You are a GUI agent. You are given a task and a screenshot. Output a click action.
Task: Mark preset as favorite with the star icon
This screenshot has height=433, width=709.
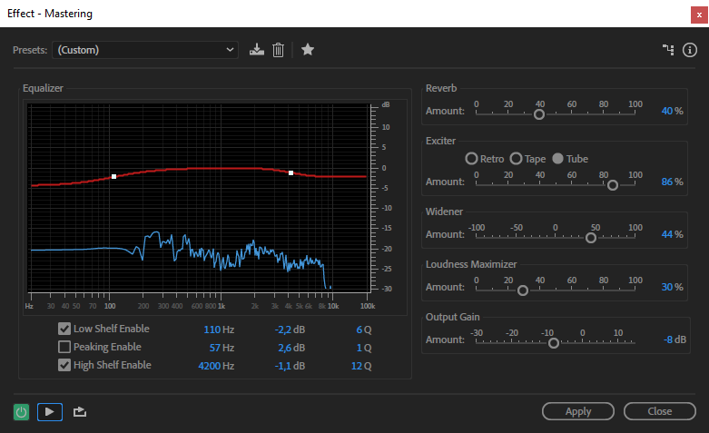click(x=308, y=49)
